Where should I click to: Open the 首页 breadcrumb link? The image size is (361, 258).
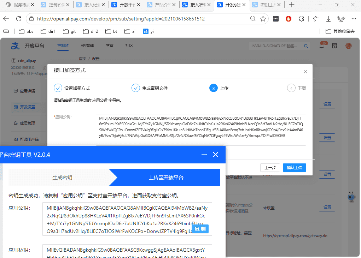pyautogui.click(x=82, y=59)
